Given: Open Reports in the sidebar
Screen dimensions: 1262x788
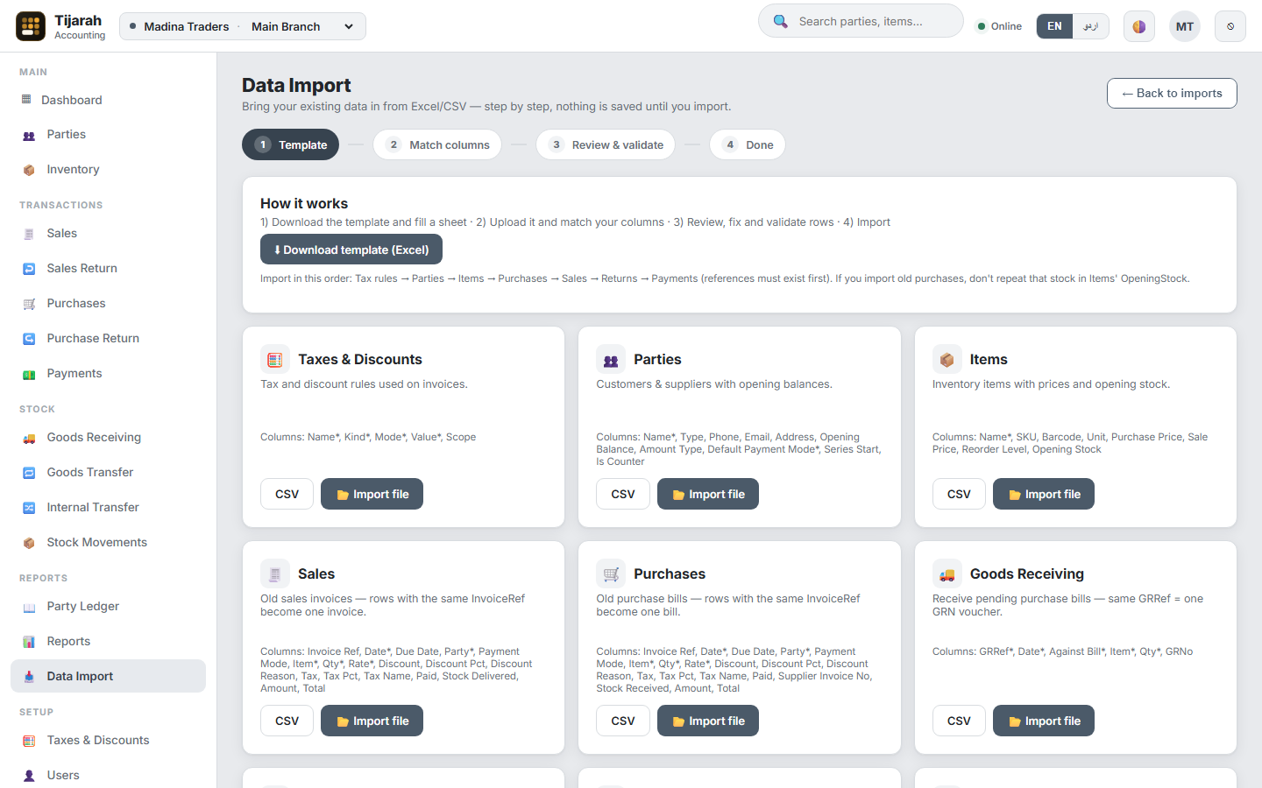Looking at the screenshot, I should pos(108,642).
